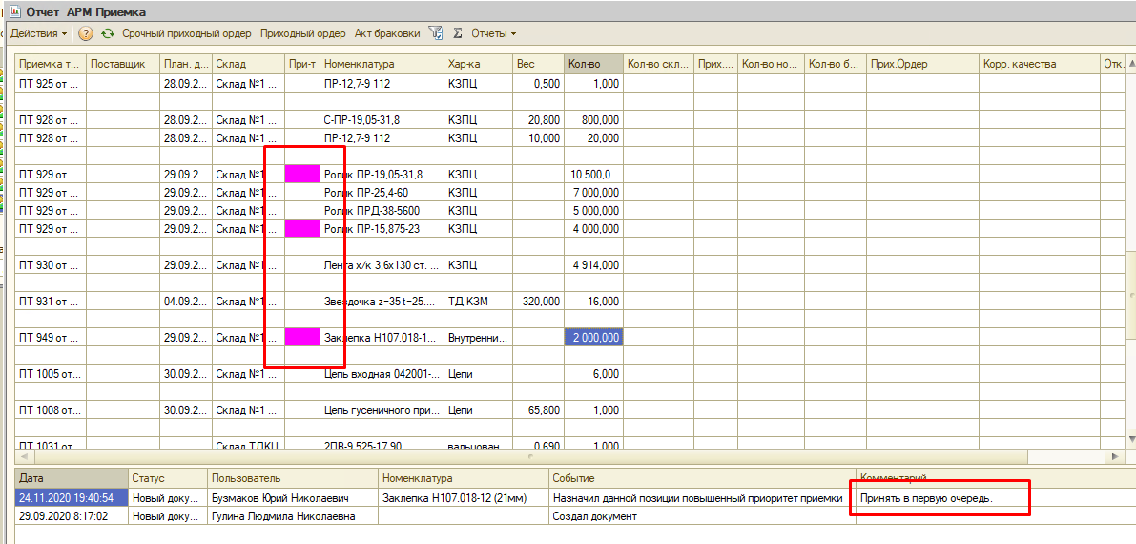The width and height of the screenshot is (1136, 544).
Task: Select characteristic cell ТД КЗМ
Action: 478,301
